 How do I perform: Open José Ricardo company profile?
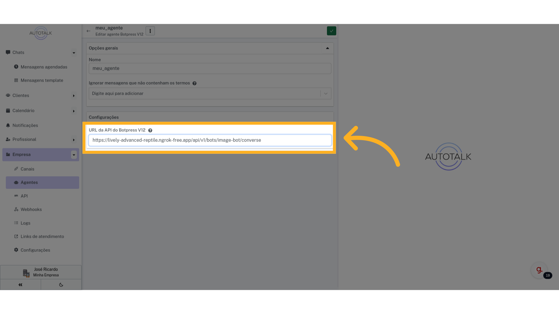41,272
